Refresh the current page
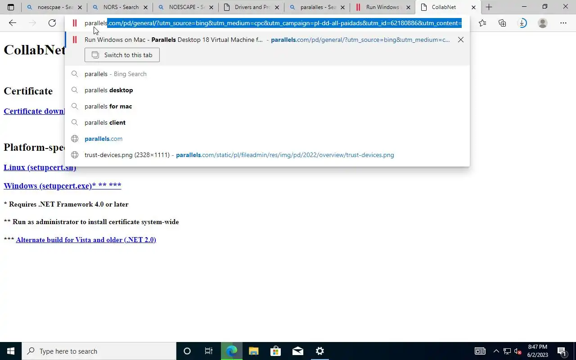 click(x=52, y=23)
